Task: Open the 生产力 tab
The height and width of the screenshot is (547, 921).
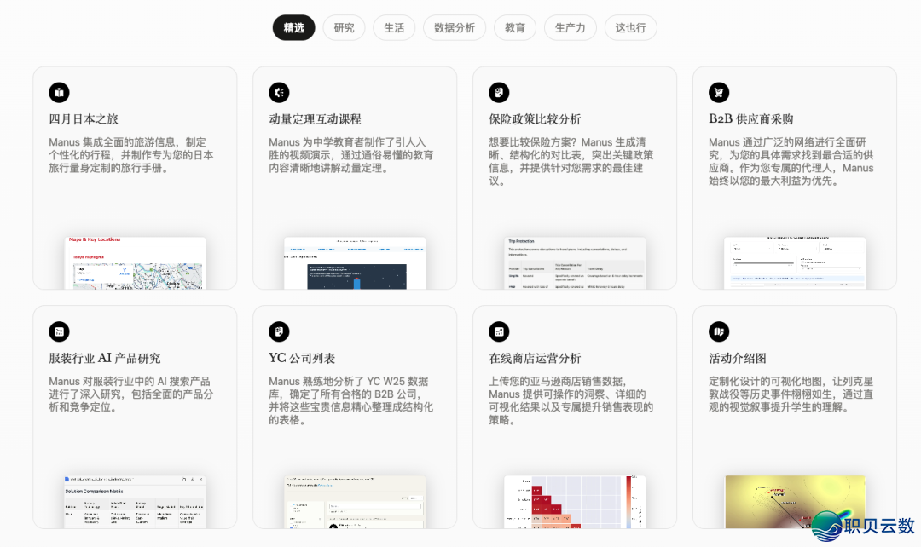Action: click(570, 27)
